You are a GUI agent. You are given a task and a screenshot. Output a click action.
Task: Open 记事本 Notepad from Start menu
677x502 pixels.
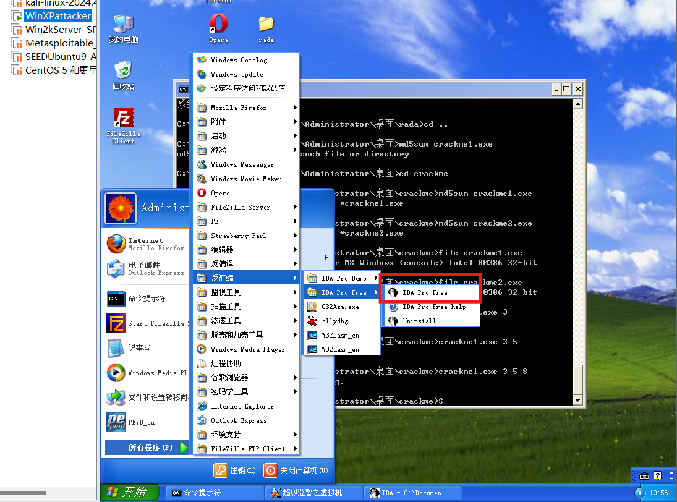147,348
